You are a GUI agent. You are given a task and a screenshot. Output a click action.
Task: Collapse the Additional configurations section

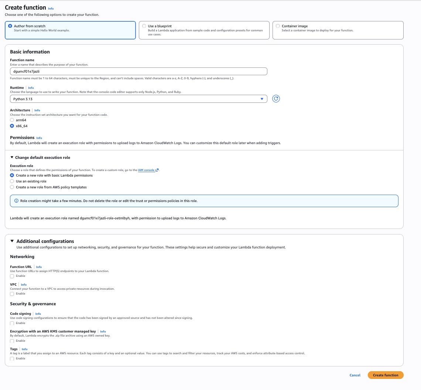coord(45,241)
